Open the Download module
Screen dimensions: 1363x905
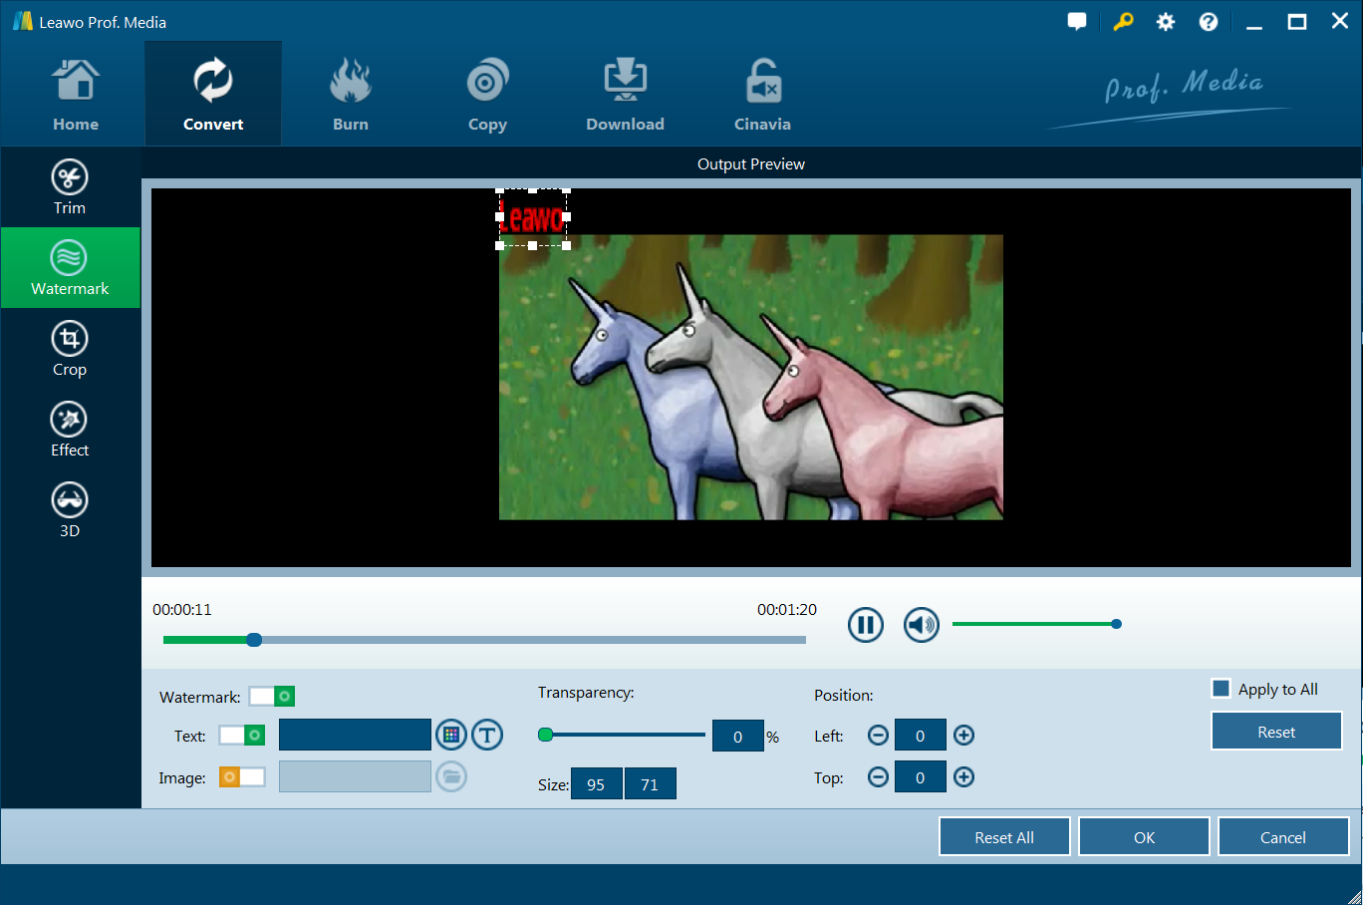pos(625,95)
